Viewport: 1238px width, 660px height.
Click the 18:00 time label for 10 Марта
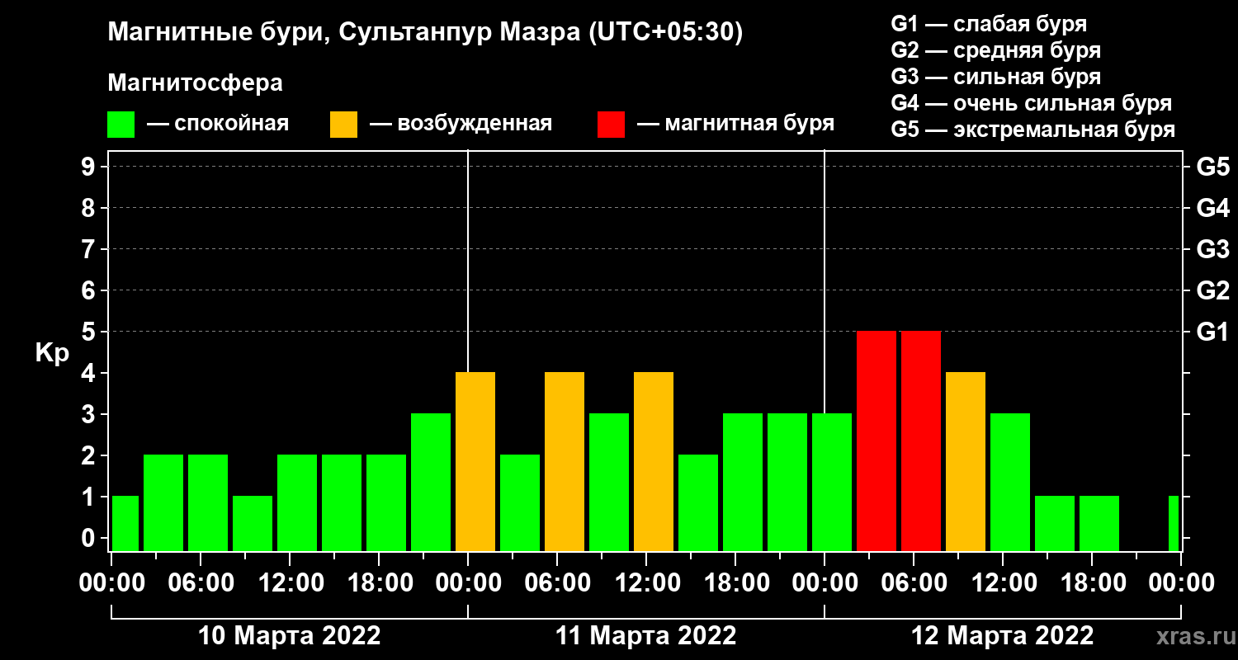[379, 583]
